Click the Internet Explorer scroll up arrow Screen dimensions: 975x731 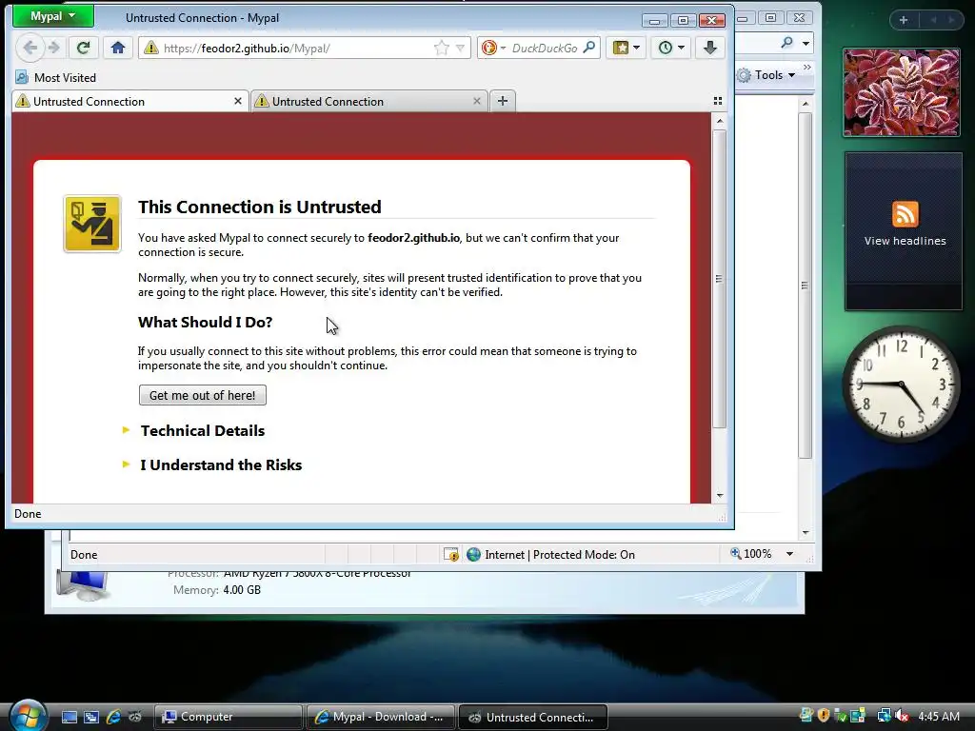(806, 104)
